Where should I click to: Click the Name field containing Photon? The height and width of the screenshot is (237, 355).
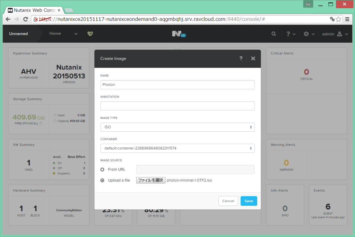[x=177, y=85]
